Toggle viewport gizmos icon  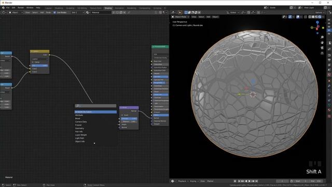290,17
